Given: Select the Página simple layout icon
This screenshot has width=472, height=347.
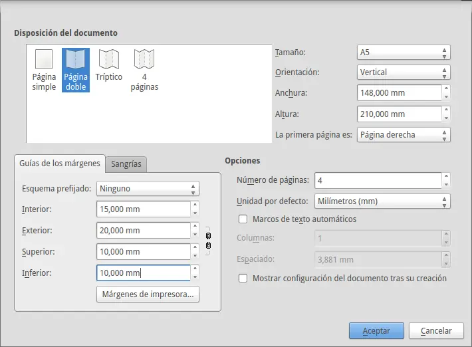Looking at the screenshot, I should [44, 70].
